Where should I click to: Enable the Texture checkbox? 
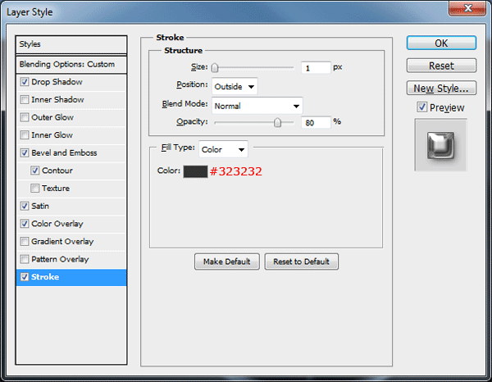tap(34, 189)
